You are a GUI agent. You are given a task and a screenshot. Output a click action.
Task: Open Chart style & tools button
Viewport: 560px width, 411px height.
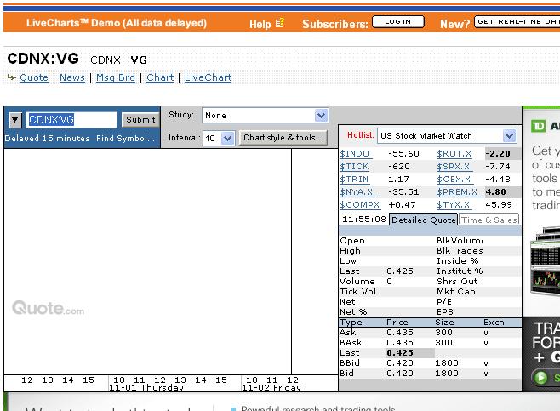coord(283,138)
